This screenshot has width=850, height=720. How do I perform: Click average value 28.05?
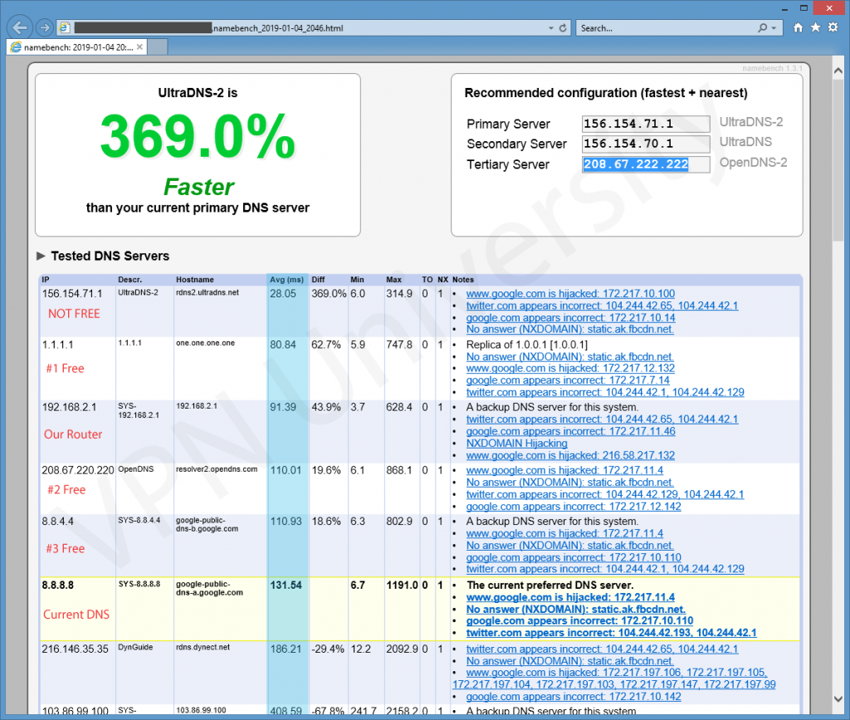283,293
